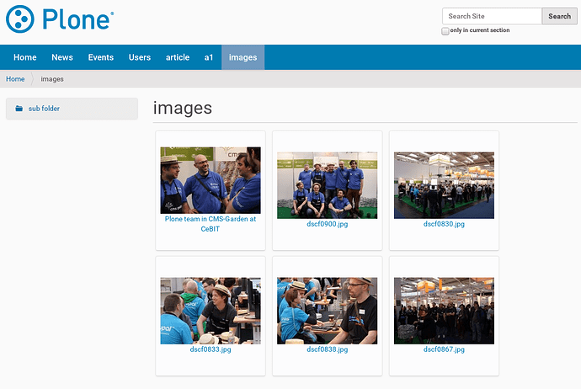Click the sub folder icon in sidebar

(19, 109)
